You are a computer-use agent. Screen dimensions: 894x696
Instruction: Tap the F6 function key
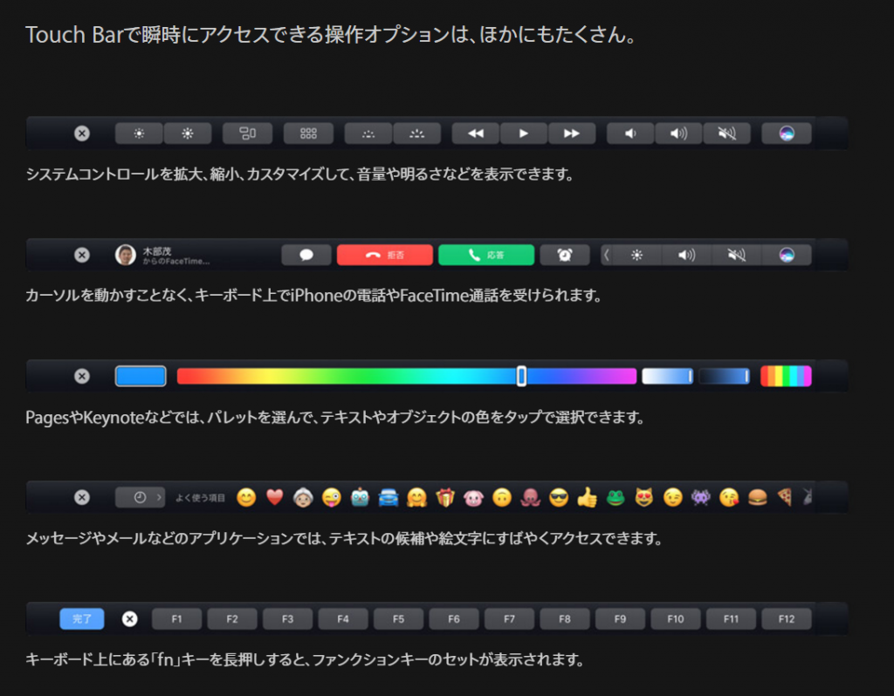point(454,618)
